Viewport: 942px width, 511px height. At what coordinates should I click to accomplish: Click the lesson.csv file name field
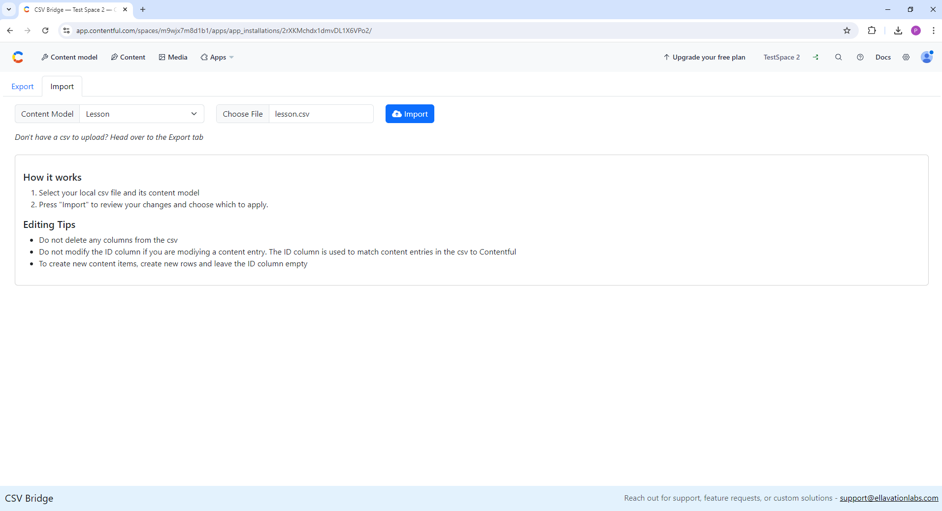coord(321,114)
